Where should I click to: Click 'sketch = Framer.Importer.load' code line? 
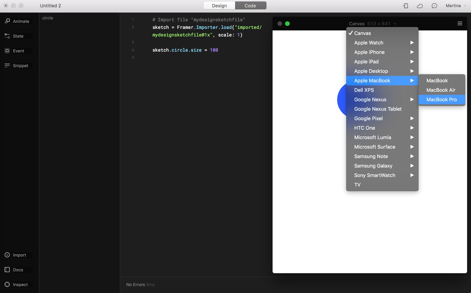click(207, 31)
